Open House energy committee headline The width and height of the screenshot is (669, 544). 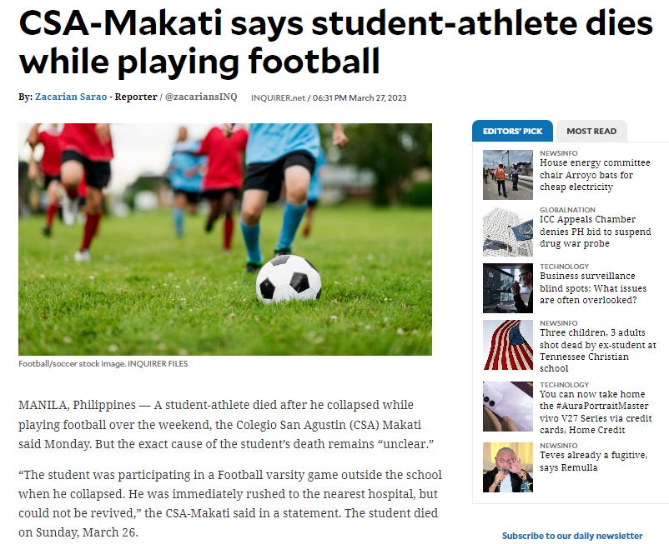click(x=595, y=175)
